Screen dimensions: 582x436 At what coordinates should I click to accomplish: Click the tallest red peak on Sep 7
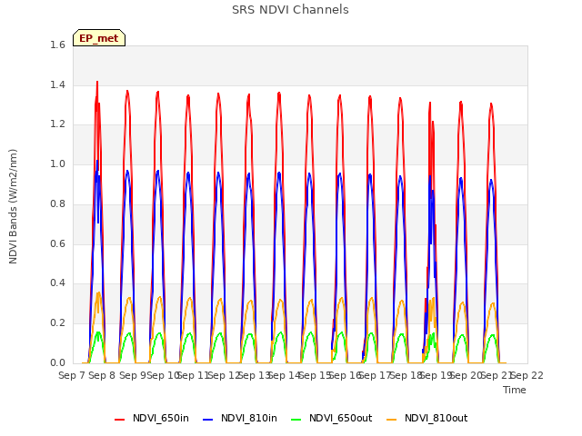[97, 83]
